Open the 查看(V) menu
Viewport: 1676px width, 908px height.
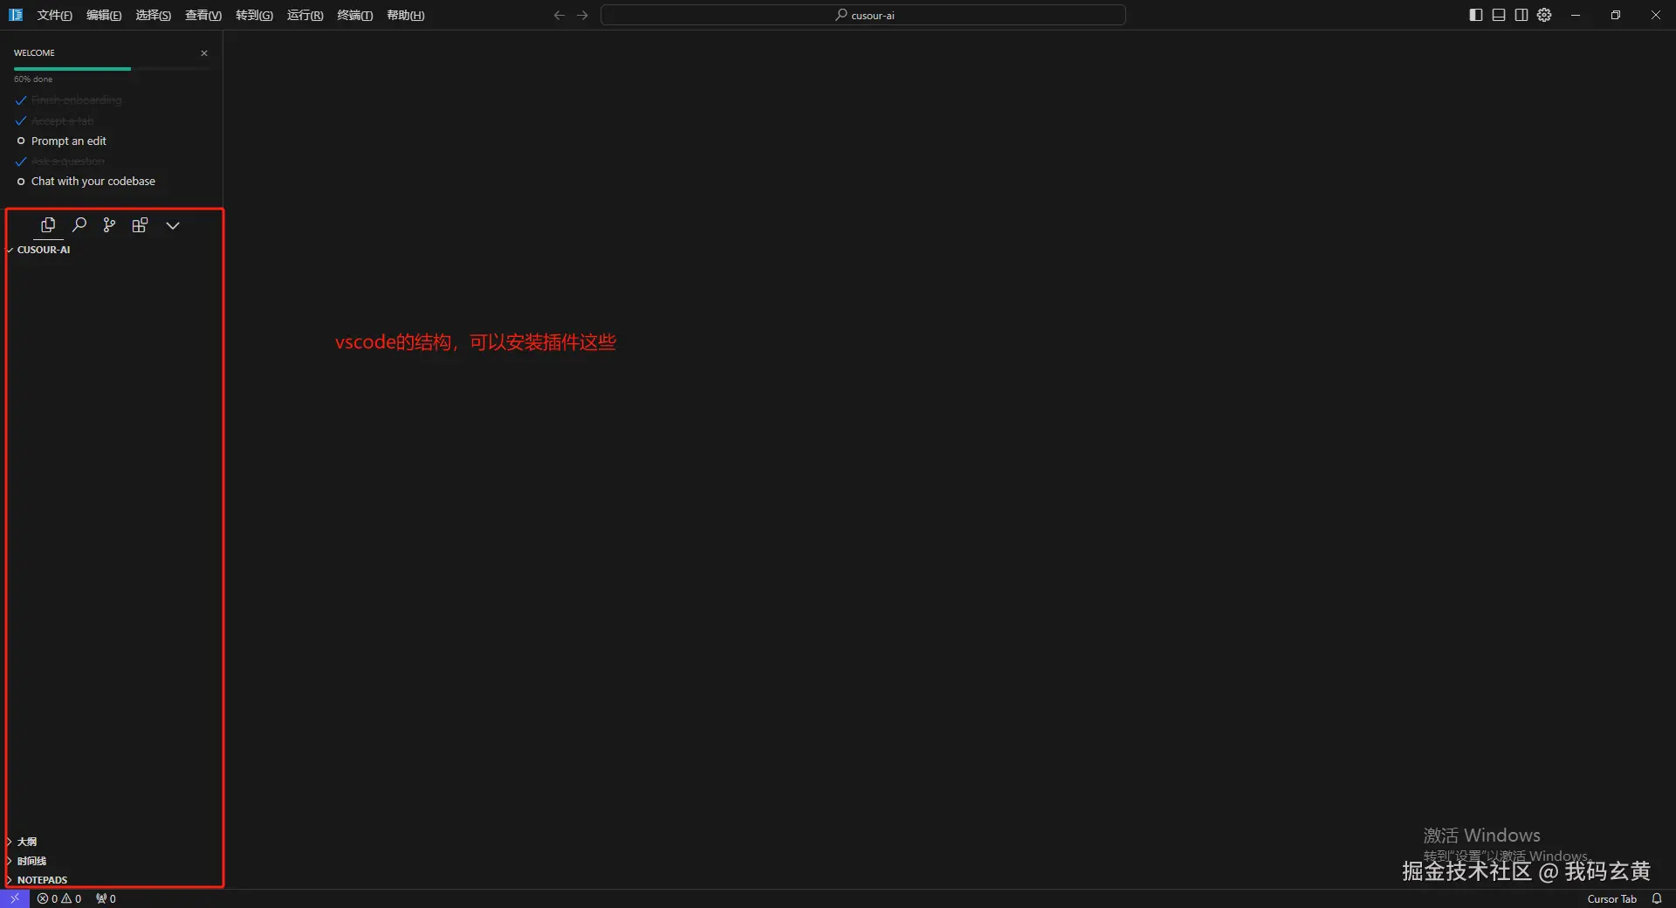[203, 15]
